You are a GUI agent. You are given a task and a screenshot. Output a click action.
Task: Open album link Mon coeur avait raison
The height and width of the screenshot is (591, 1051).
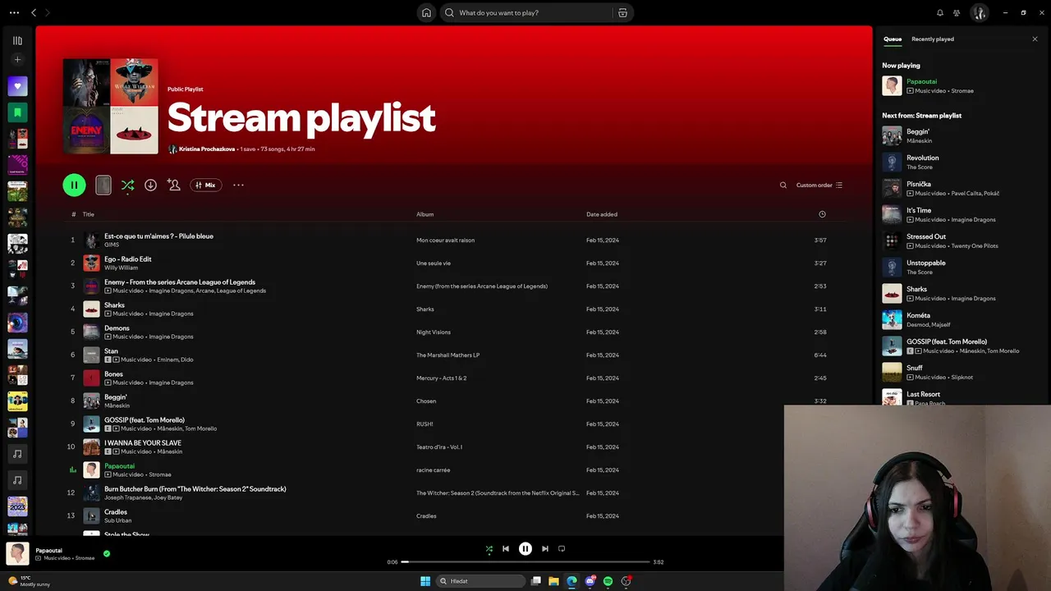tap(445, 241)
